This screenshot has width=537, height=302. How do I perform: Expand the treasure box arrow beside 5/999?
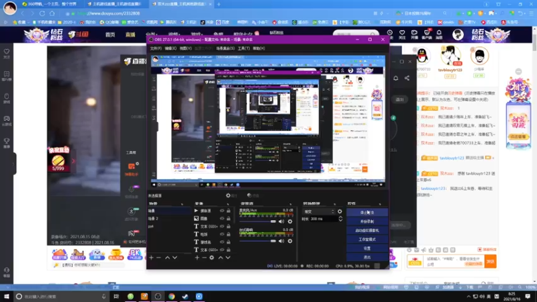(73, 160)
